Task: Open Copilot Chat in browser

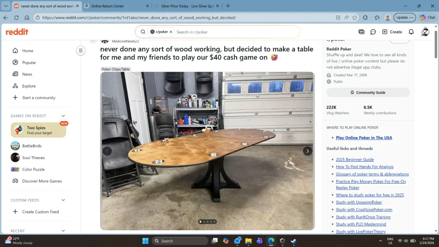Action: click(x=427, y=17)
